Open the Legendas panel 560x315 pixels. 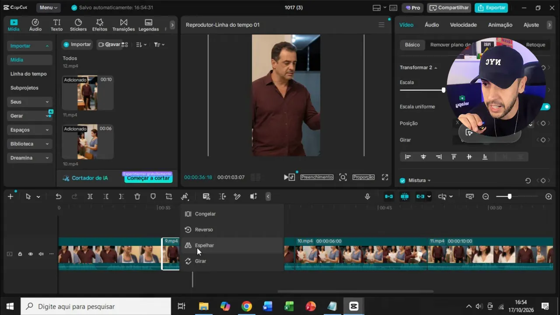click(149, 25)
